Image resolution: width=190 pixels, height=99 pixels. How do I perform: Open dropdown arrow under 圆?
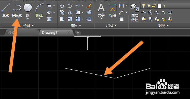point(28,19)
